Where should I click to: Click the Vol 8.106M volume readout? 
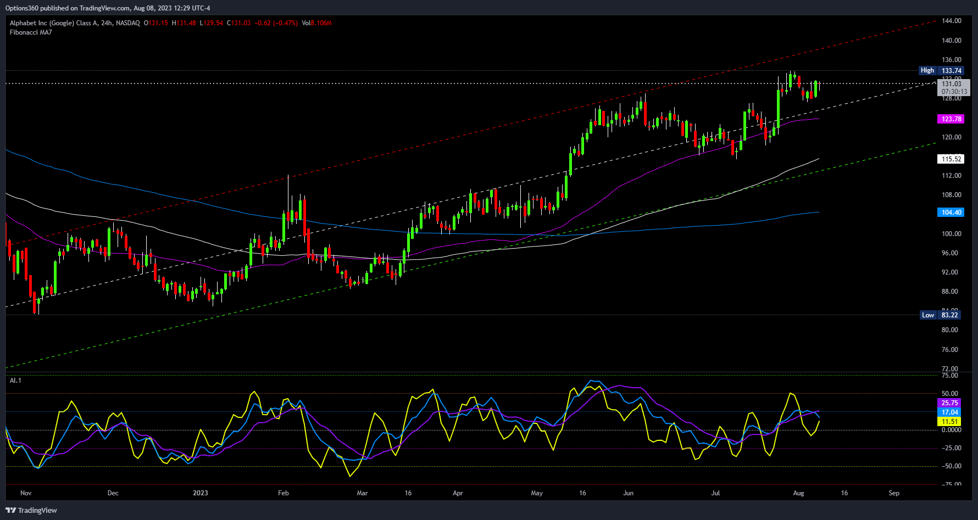317,23
